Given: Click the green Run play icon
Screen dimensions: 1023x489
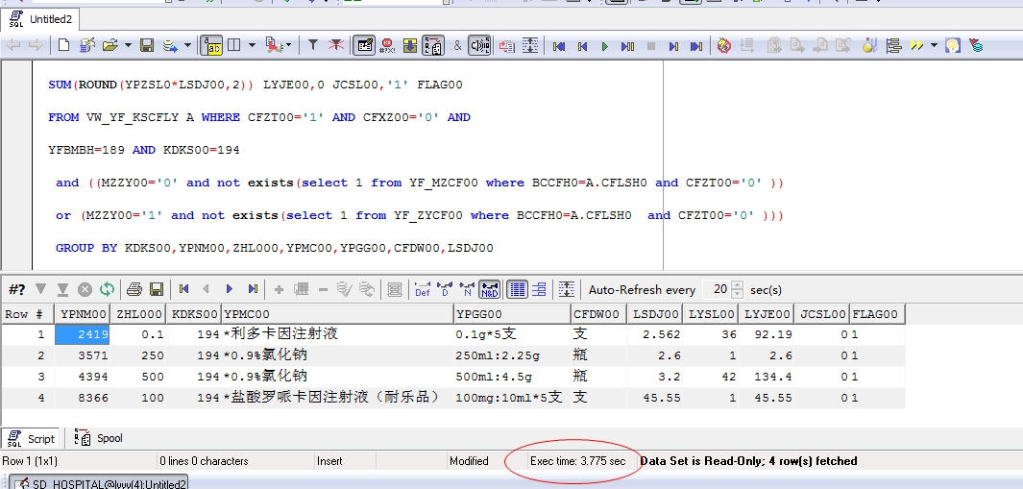Looking at the screenshot, I should (x=605, y=46).
